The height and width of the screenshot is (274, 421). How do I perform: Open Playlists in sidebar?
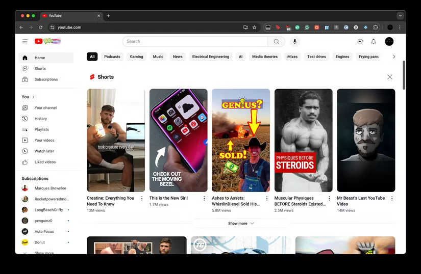(x=46, y=129)
